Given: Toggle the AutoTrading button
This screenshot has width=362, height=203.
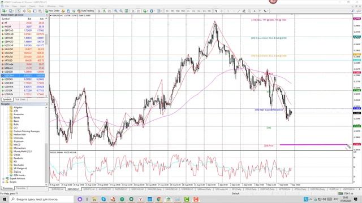Looking at the screenshot, I should coord(85,11).
